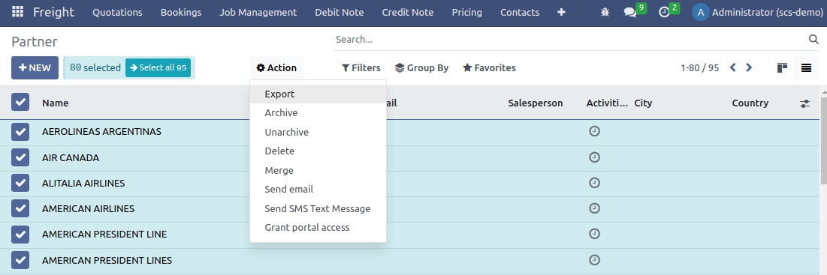This screenshot has height=275, width=827.
Task: Open Debit Note menu
Action: coord(339,12)
